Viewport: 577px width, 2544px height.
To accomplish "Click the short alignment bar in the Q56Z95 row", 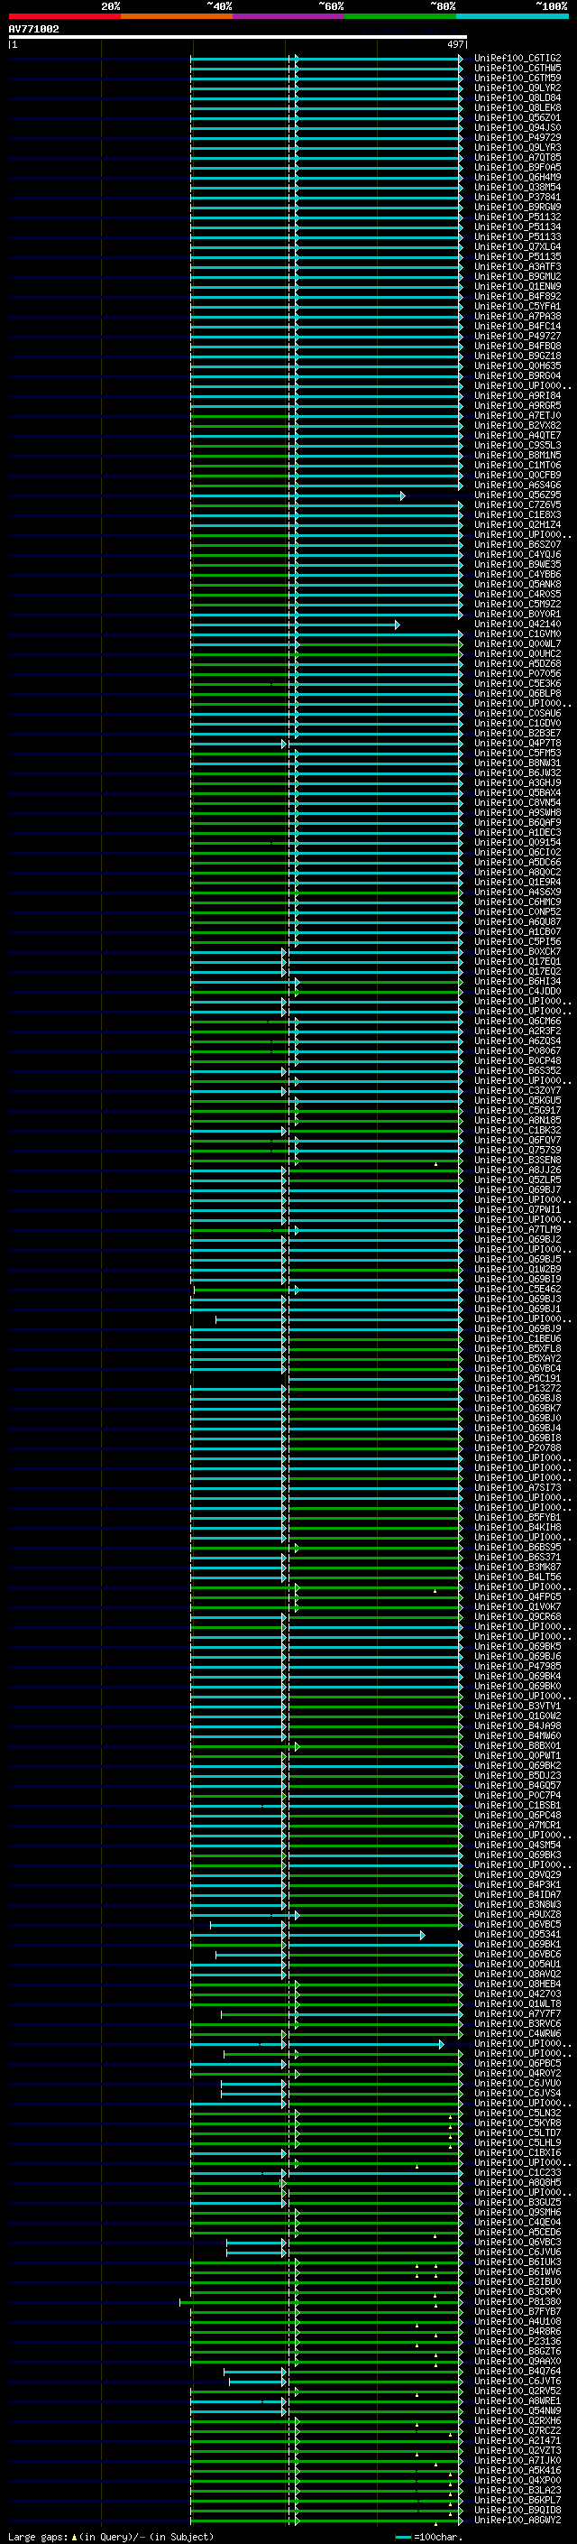I will tap(297, 495).
